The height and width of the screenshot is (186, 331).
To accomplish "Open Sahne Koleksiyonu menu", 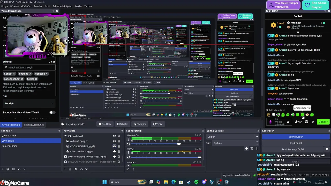I will pyautogui.click(x=62, y=6).
